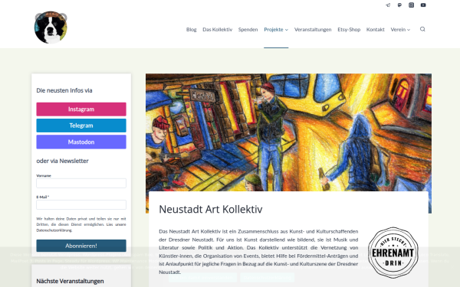Open Veranstaltungen in the navigation

click(313, 29)
